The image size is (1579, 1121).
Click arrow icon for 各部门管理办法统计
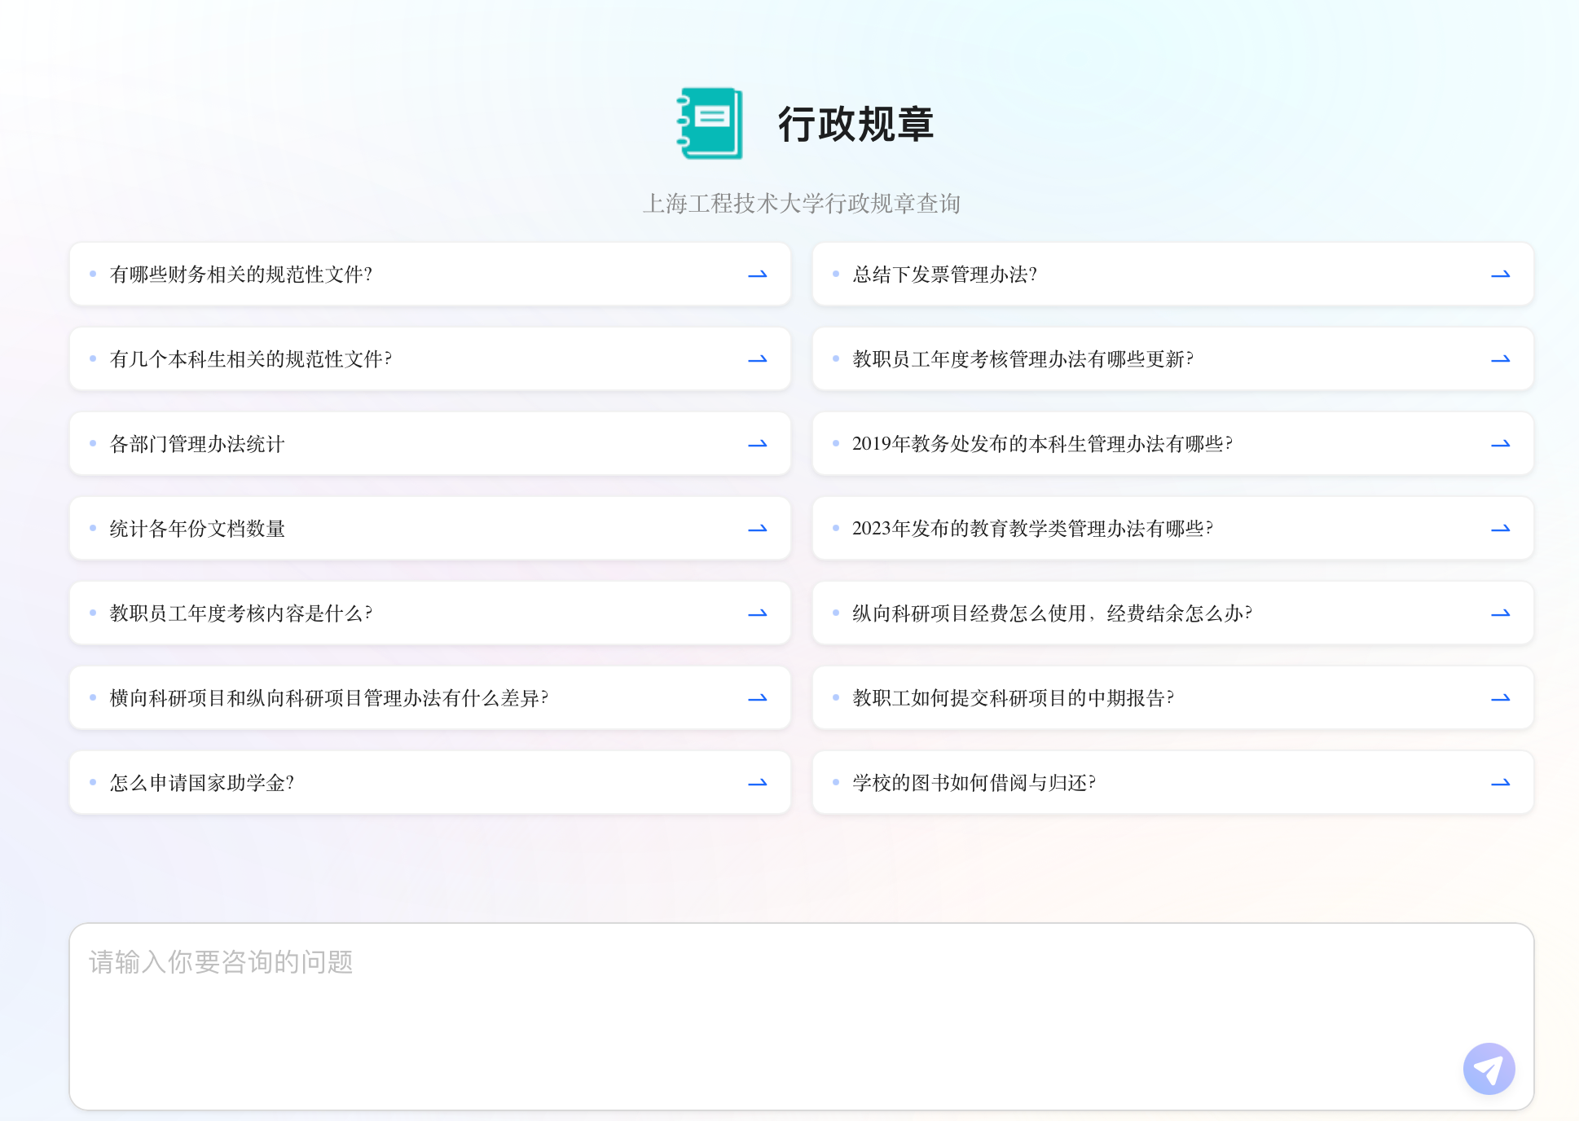click(758, 444)
